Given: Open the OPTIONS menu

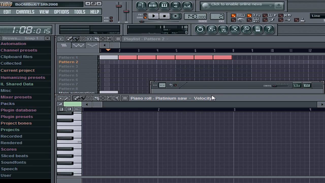Looking at the screenshot, I should (x=61, y=12).
